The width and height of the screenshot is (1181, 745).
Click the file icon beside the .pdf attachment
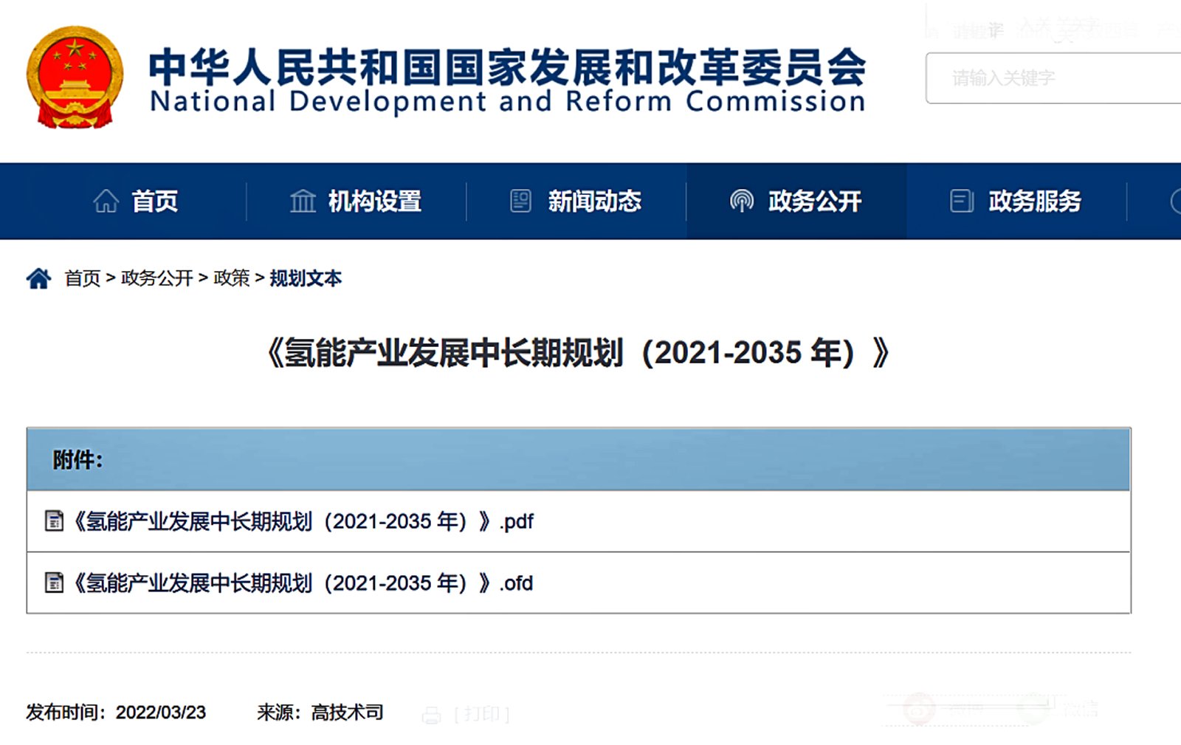pos(54,521)
